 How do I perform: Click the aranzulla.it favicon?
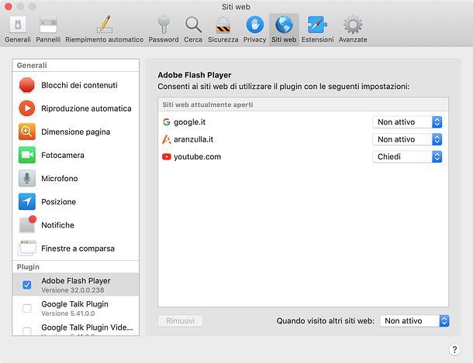[167, 139]
